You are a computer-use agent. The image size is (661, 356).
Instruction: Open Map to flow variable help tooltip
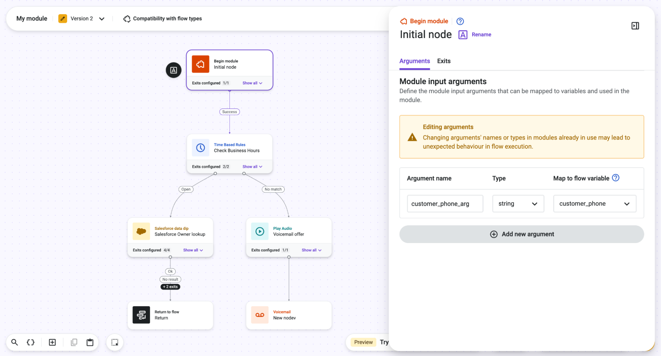(615, 178)
